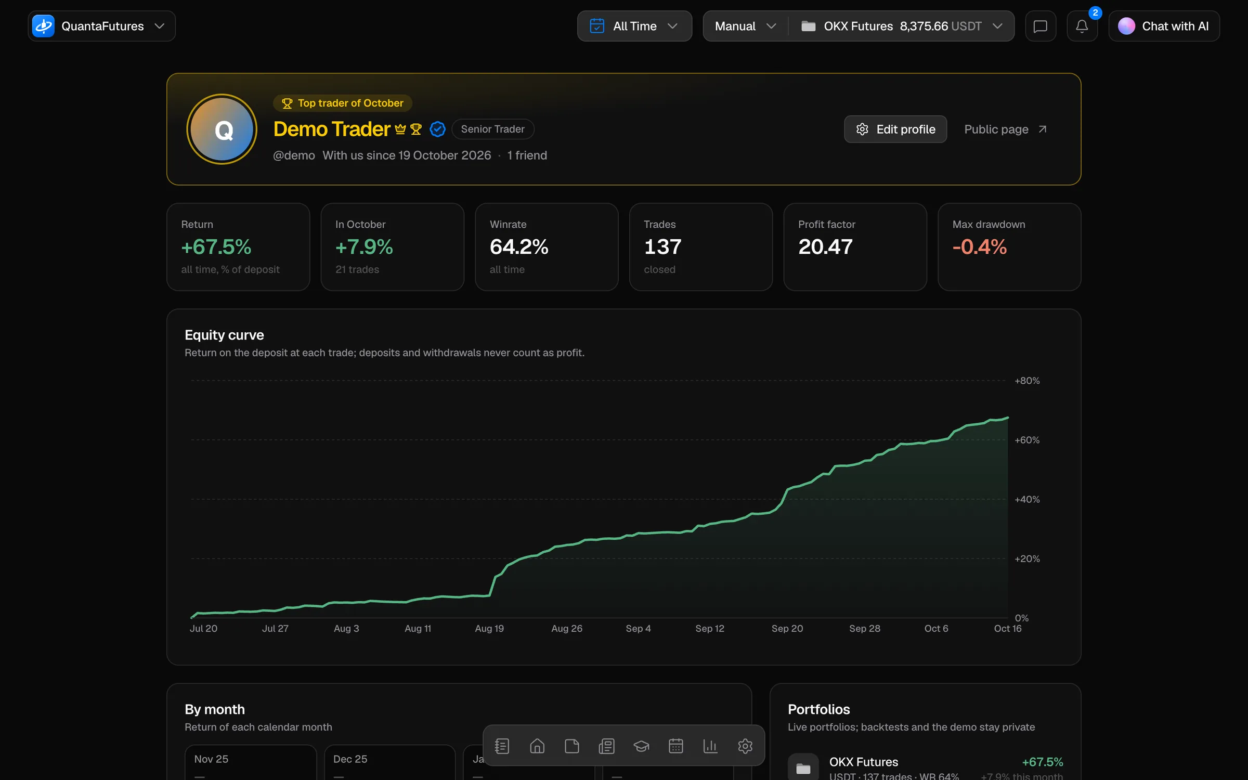Open the calendar icon in bottom dock
1248x780 pixels.
[675, 746]
